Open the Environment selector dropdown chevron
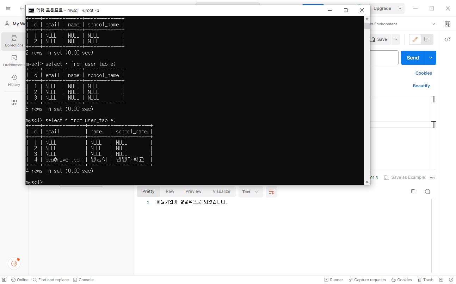Screen dimensions: 456x284 [433, 24]
